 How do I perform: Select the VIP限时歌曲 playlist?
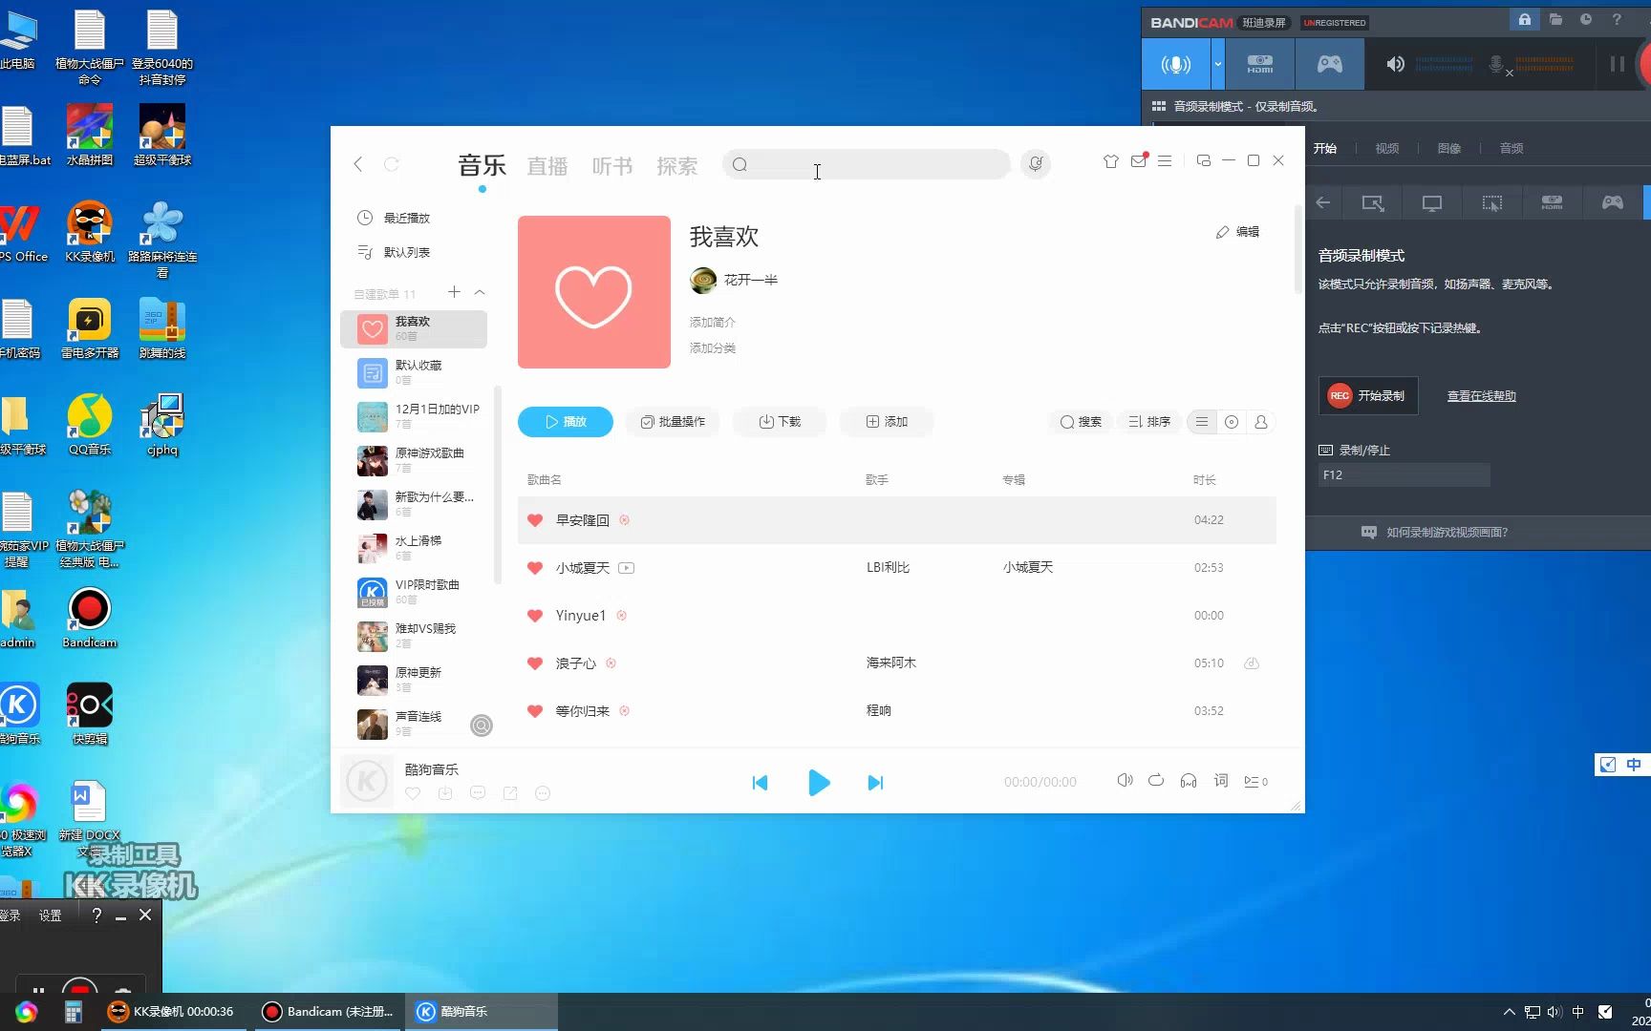[x=414, y=592]
